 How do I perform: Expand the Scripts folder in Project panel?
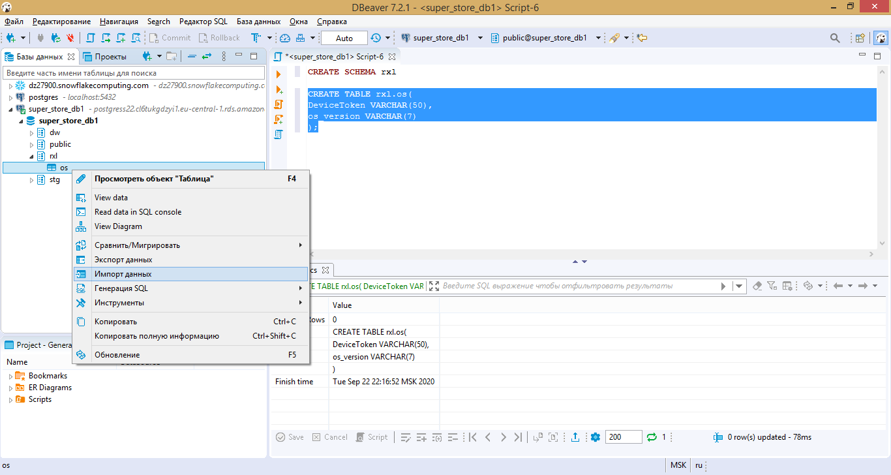[x=10, y=399]
